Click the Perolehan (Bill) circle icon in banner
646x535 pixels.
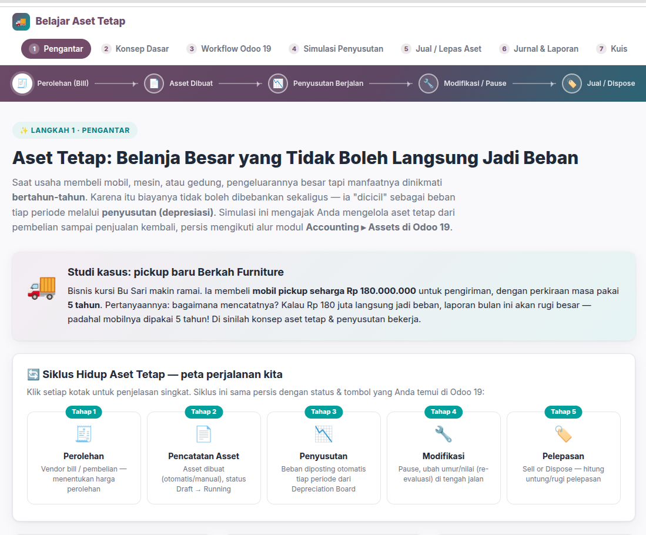pos(22,83)
